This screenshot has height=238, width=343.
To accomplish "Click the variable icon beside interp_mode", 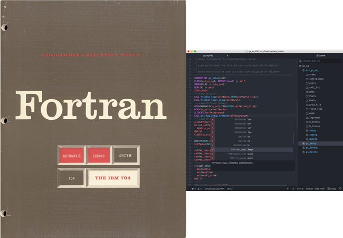I will coord(307,79).
